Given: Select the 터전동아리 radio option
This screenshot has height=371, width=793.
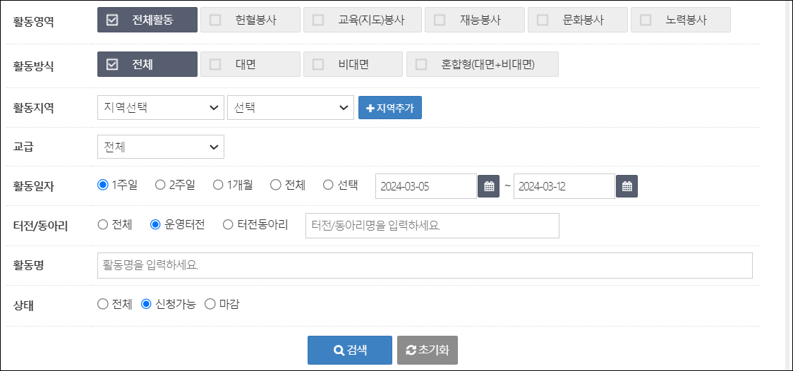Looking at the screenshot, I should click(x=228, y=225).
